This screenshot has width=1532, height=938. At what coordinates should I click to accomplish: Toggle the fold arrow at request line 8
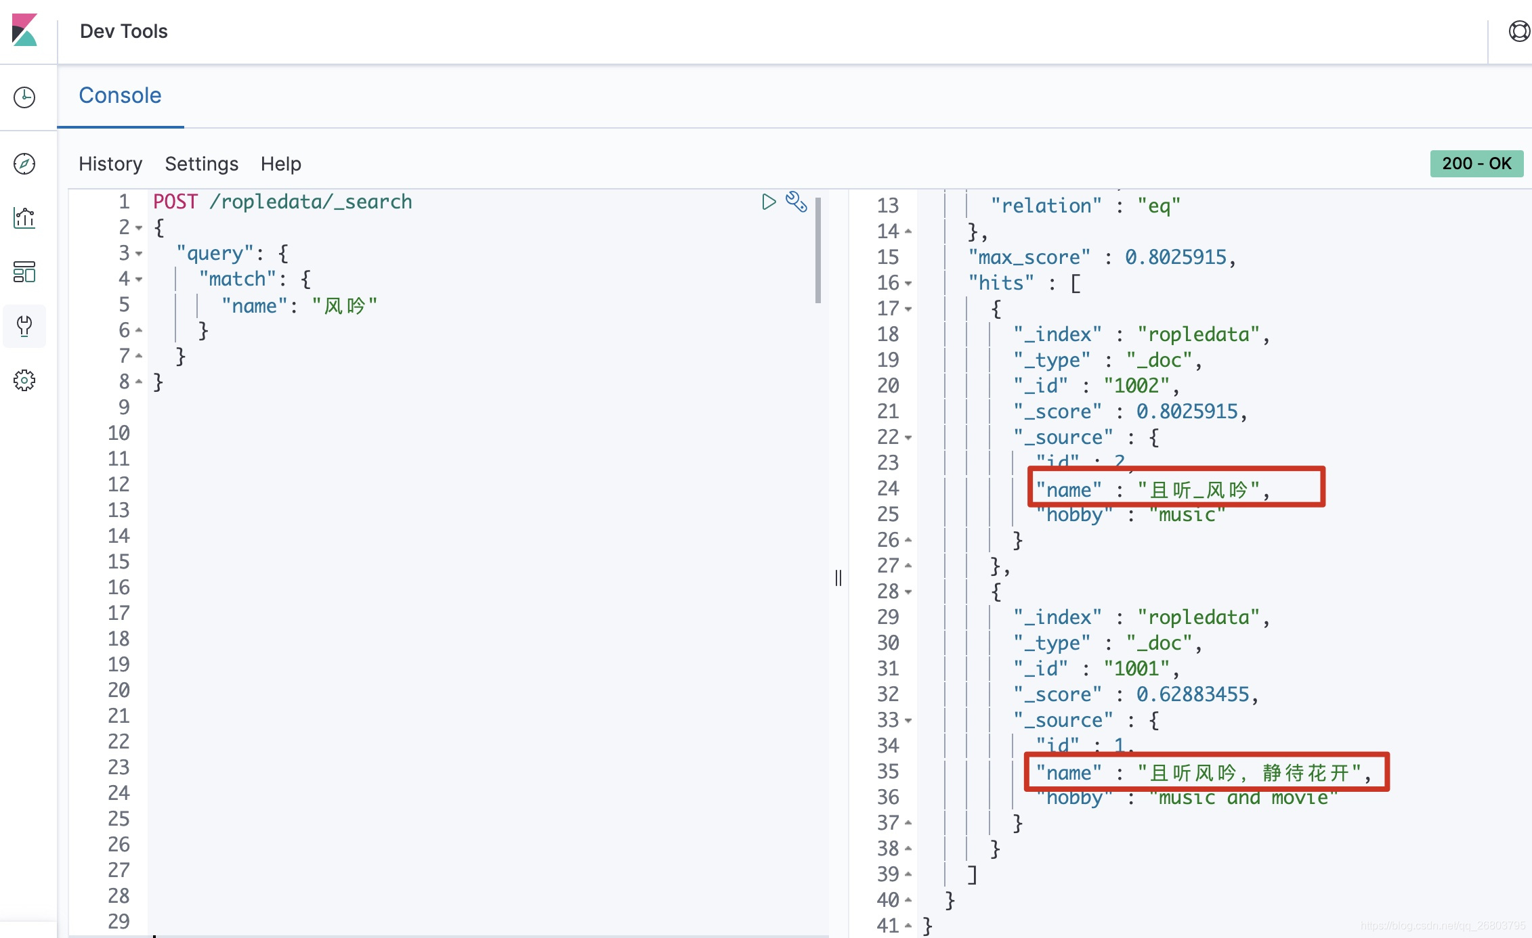point(139,382)
